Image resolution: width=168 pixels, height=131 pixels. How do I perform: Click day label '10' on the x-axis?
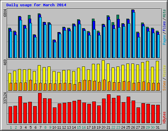pyautogui.click(x=54, y=127)
